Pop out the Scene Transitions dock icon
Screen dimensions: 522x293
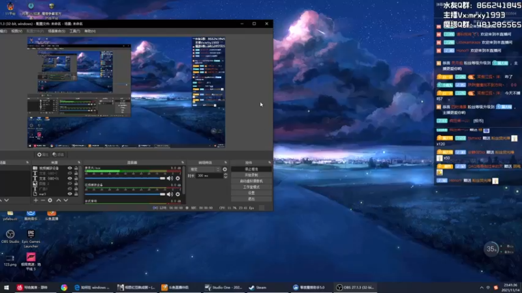(x=225, y=162)
